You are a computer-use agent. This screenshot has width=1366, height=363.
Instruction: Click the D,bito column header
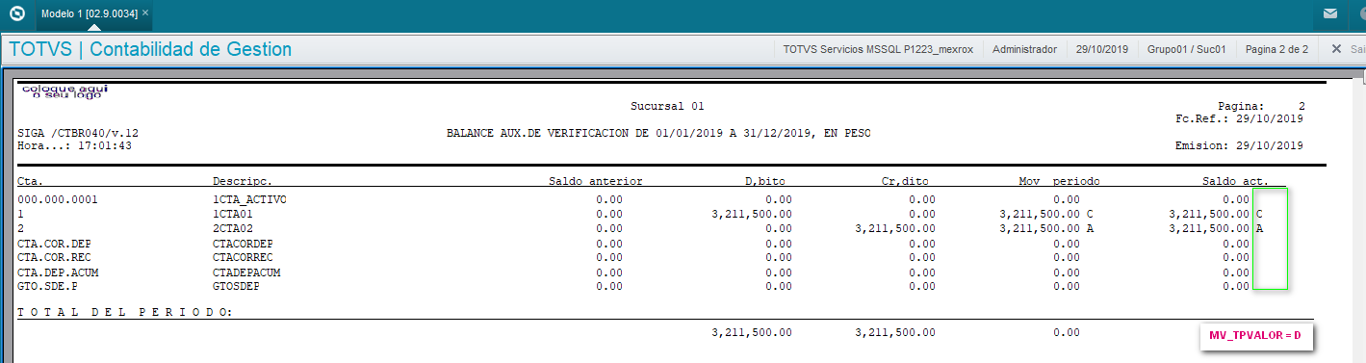point(769,181)
